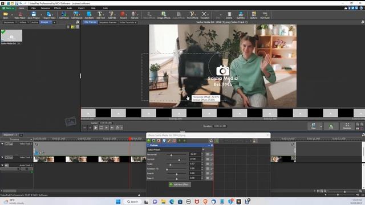The image size is (365, 205).
Task: Open the green Menu dropdown
Action: coord(7,8)
